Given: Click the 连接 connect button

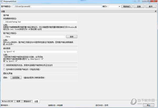Looking at the screenshot, I should 139,7.
